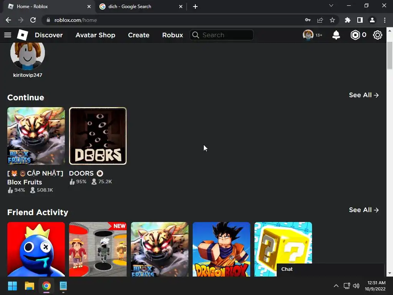This screenshot has height=295, width=393.
Task: View site information lock icon
Action: click(x=48, y=20)
